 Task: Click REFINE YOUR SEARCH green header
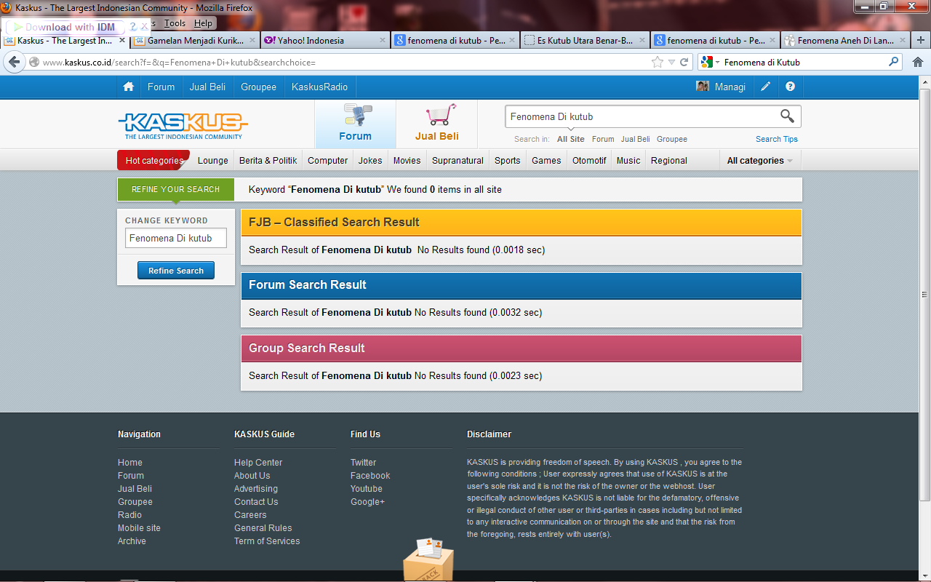pyautogui.click(x=175, y=189)
